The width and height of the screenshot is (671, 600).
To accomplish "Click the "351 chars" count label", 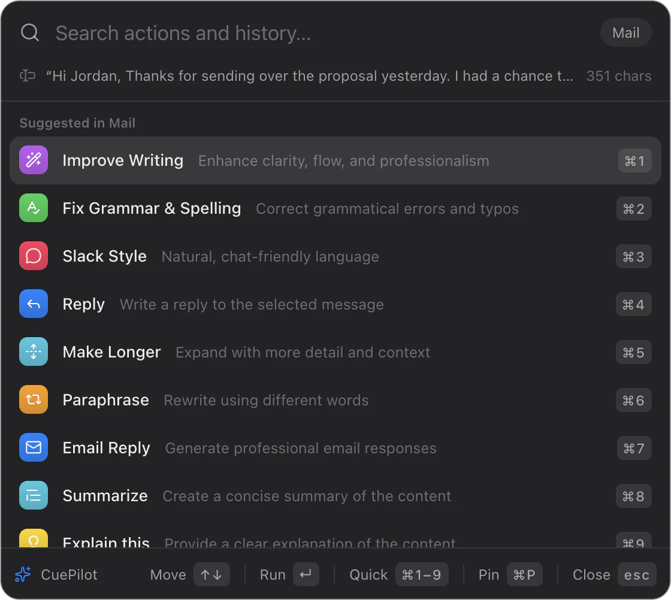I will (619, 75).
